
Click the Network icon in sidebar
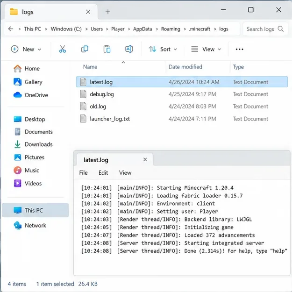coord(18,225)
